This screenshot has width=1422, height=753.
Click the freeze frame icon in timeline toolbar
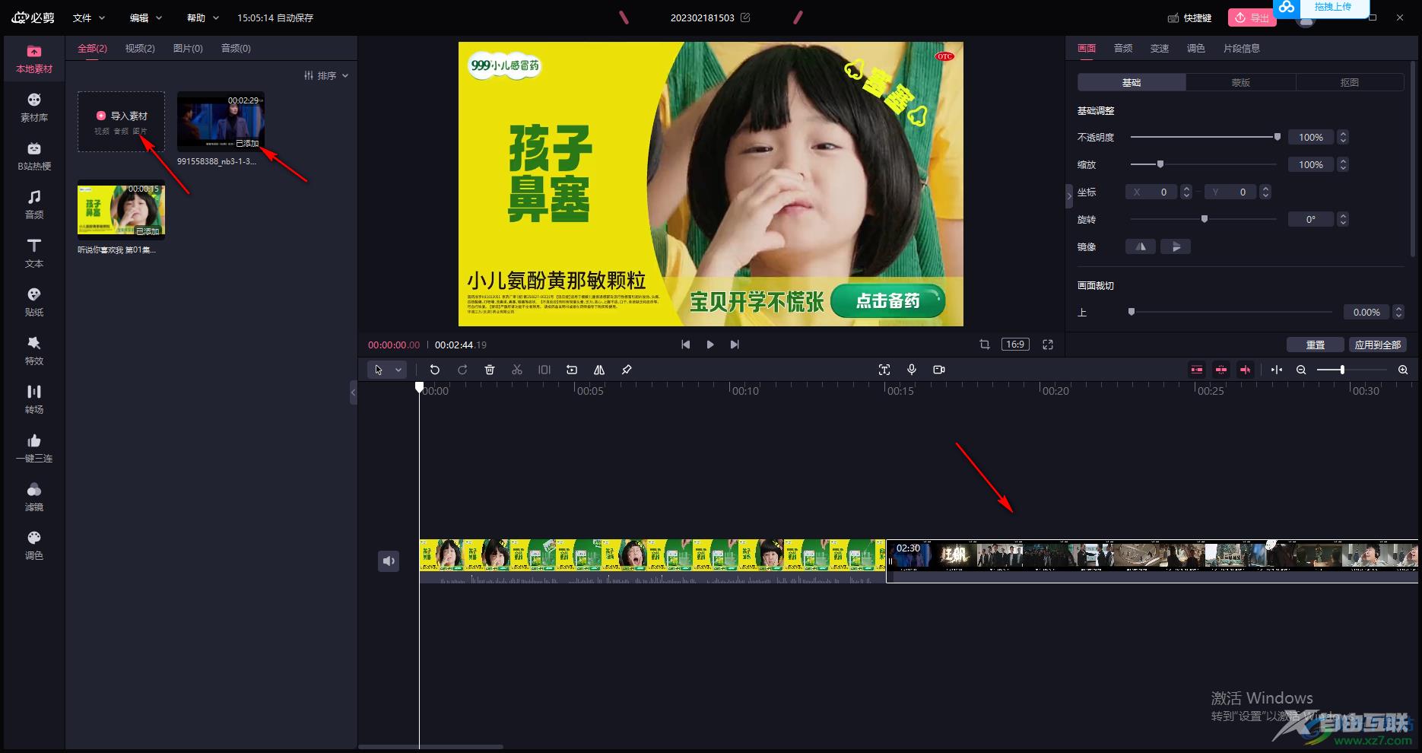[x=544, y=370]
